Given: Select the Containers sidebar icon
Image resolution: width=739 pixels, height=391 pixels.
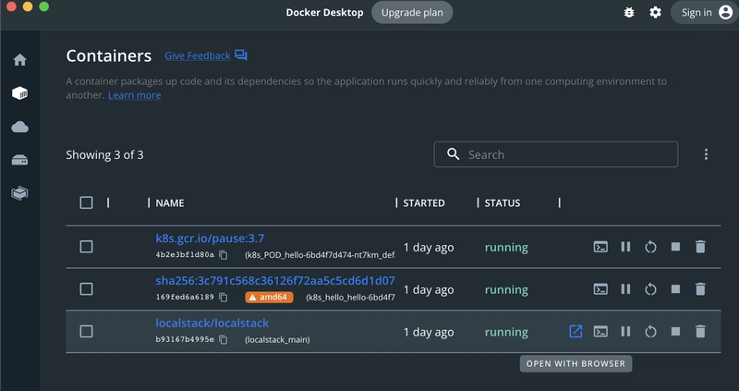Looking at the screenshot, I should 19,93.
